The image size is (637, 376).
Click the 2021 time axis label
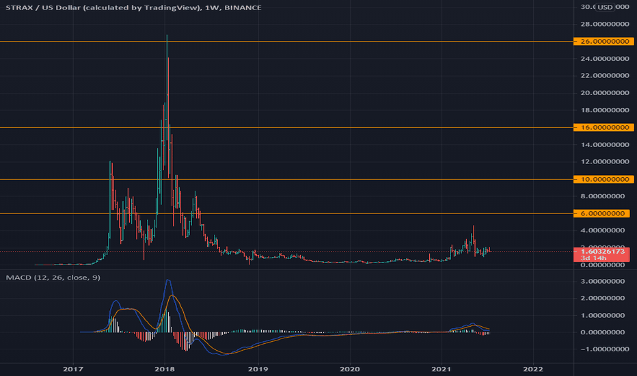[442, 369]
